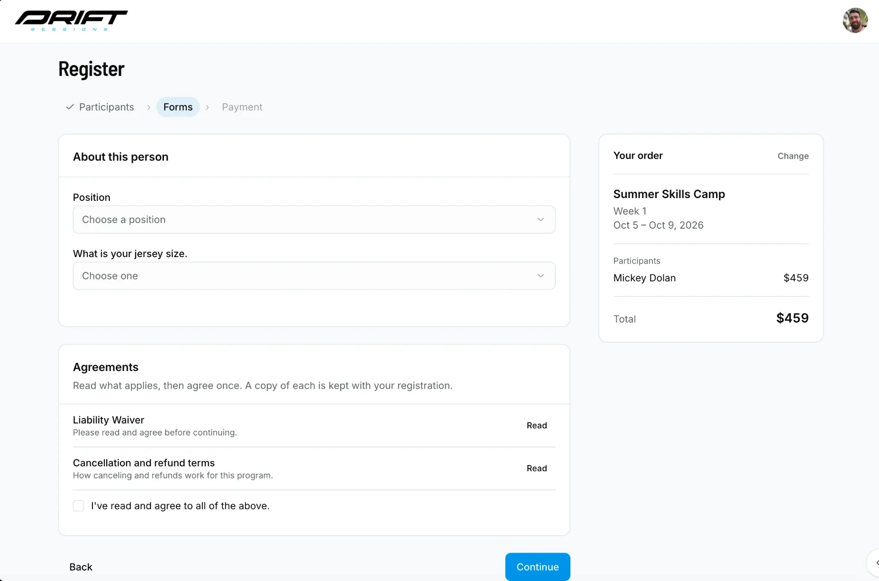The width and height of the screenshot is (879, 581).
Task: Click the arrow on the jersey size selector
Action: (x=541, y=276)
